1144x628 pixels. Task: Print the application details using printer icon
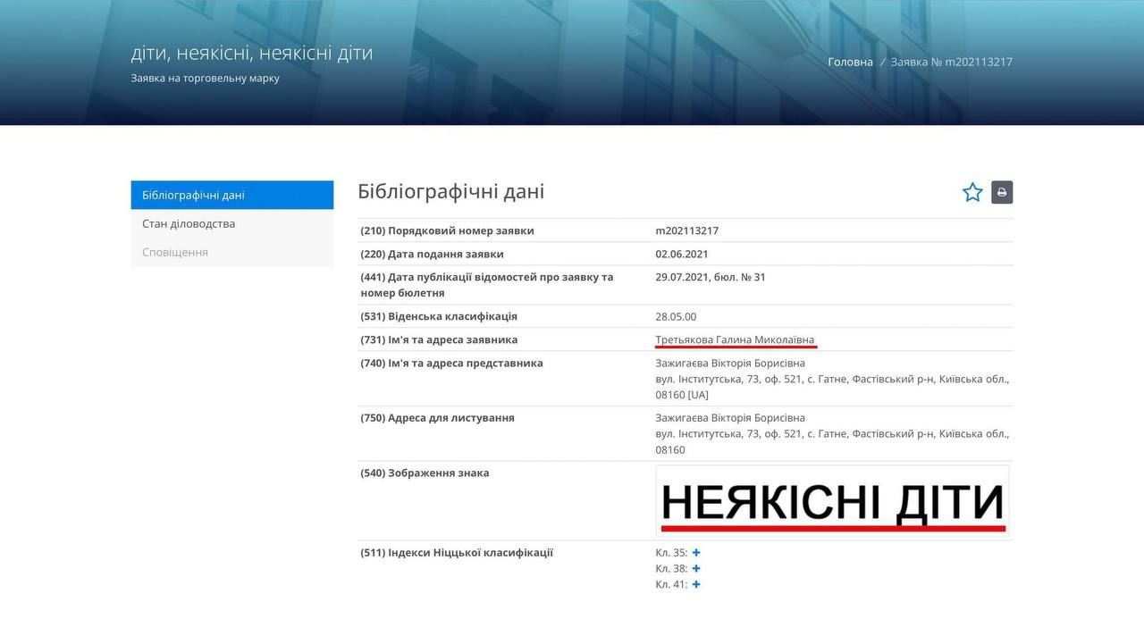click(1002, 192)
